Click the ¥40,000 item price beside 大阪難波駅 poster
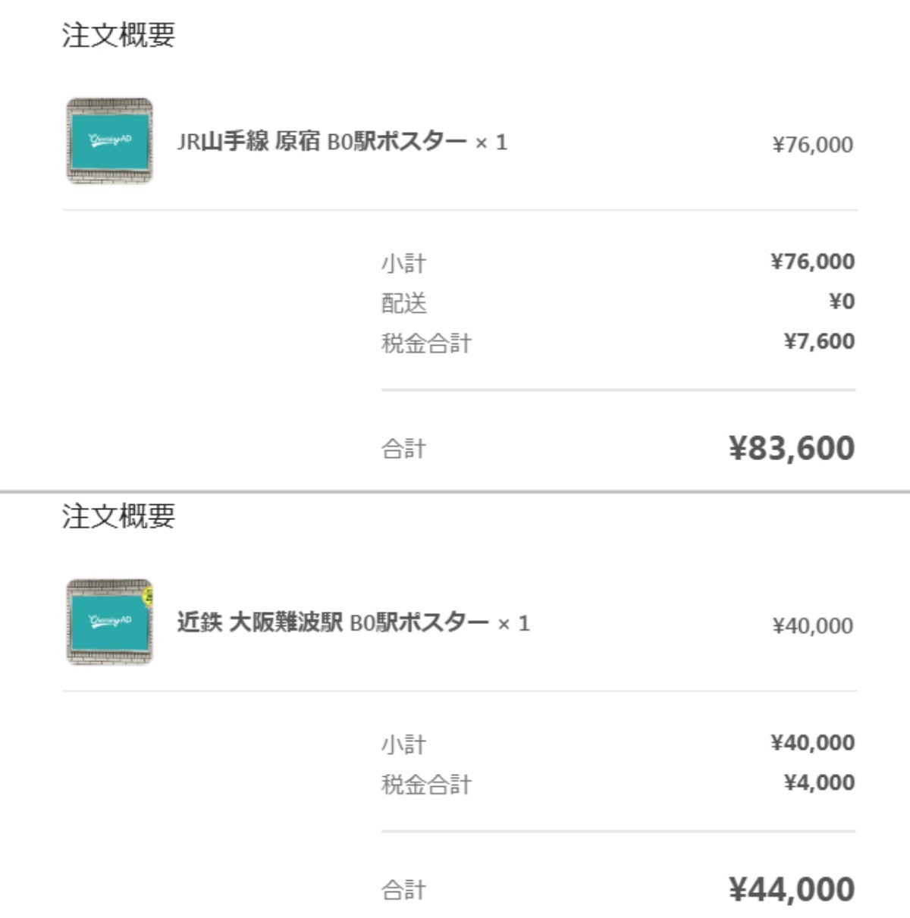Screen dimensions: 910x918 point(812,625)
